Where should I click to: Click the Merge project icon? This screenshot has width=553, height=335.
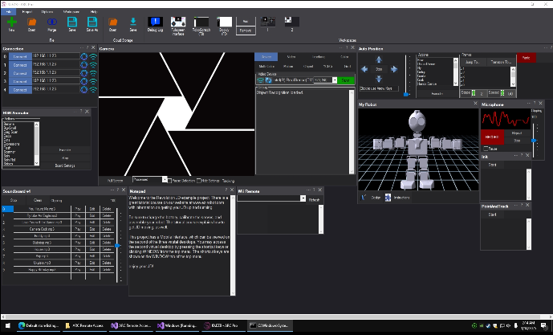[x=51, y=22]
